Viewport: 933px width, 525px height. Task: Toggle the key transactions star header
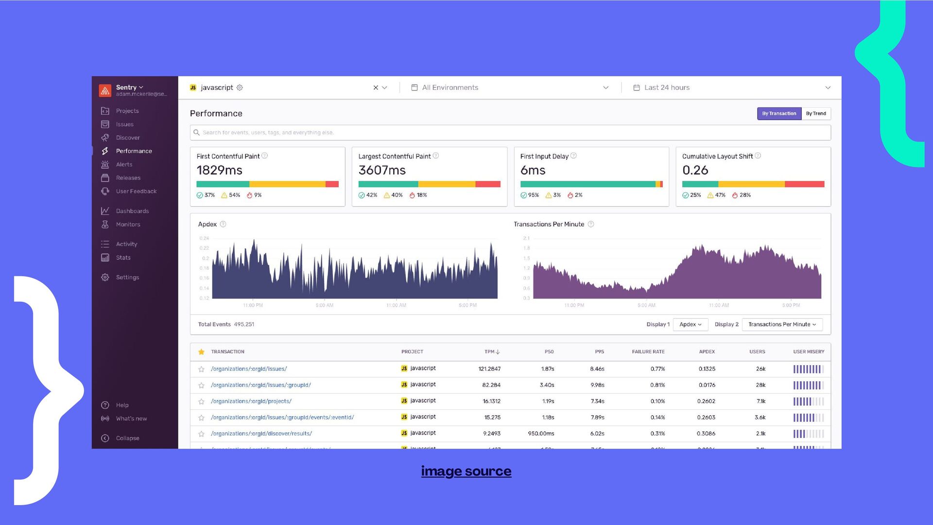coord(201,351)
